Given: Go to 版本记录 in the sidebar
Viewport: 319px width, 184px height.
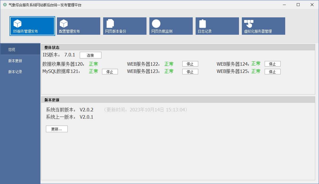Looking at the screenshot, I should [x=20, y=72].
